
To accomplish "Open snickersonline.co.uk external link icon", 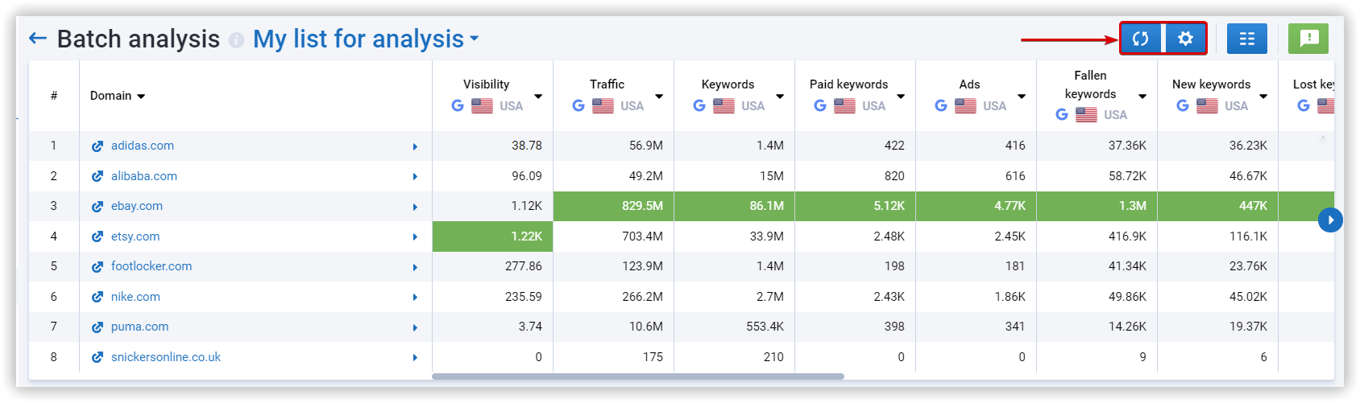I will (x=97, y=357).
